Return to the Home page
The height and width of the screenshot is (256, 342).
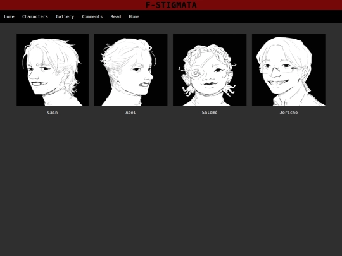pos(134,17)
